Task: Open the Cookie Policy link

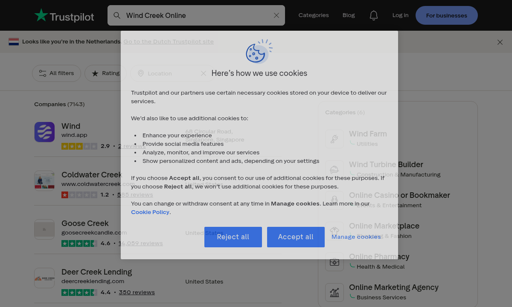Action: 150,212
